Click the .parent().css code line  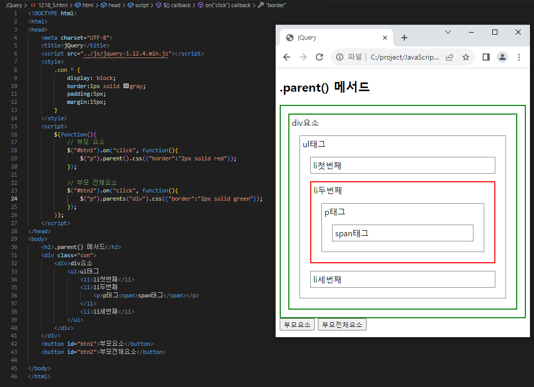tap(158, 158)
